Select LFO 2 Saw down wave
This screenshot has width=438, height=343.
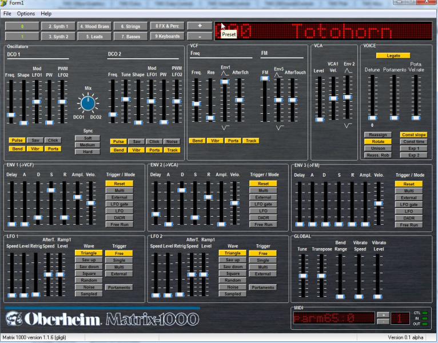pos(232,267)
